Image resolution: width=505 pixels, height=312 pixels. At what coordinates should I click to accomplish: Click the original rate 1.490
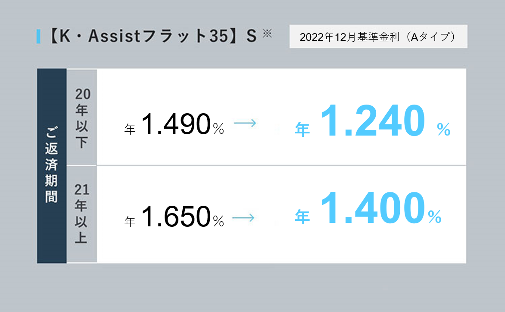click(x=176, y=124)
